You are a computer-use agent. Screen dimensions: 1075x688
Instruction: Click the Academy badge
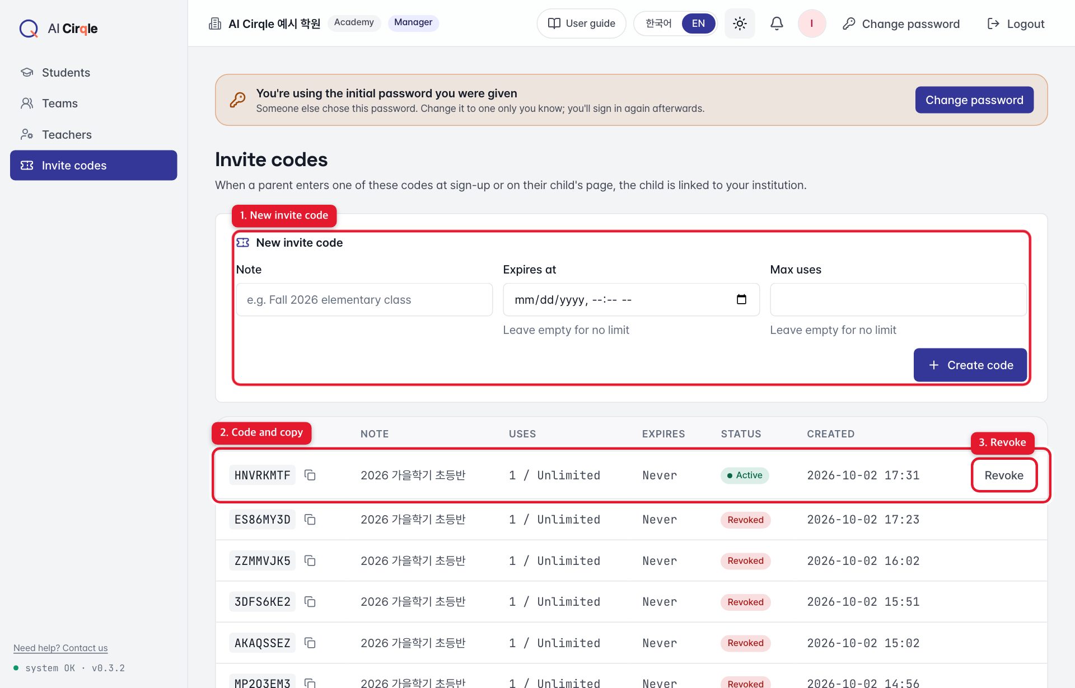click(354, 22)
